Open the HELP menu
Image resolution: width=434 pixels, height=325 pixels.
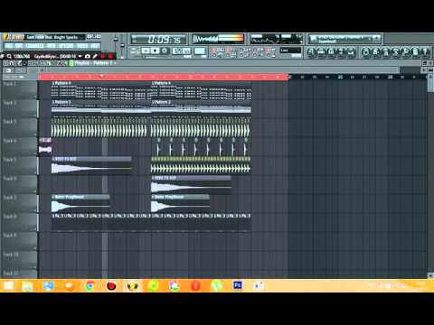pyautogui.click(x=95, y=46)
